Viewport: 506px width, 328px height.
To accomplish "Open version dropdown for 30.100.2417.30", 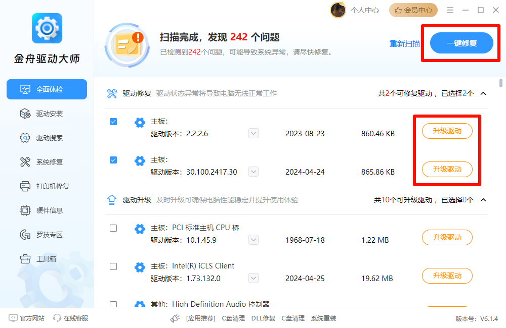I will 254,172.
